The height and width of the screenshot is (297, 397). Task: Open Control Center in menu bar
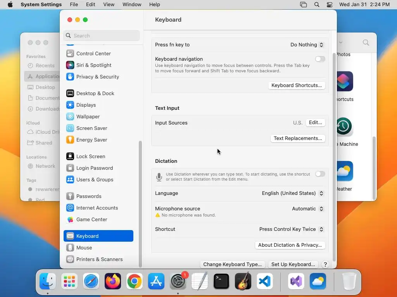point(330,5)
